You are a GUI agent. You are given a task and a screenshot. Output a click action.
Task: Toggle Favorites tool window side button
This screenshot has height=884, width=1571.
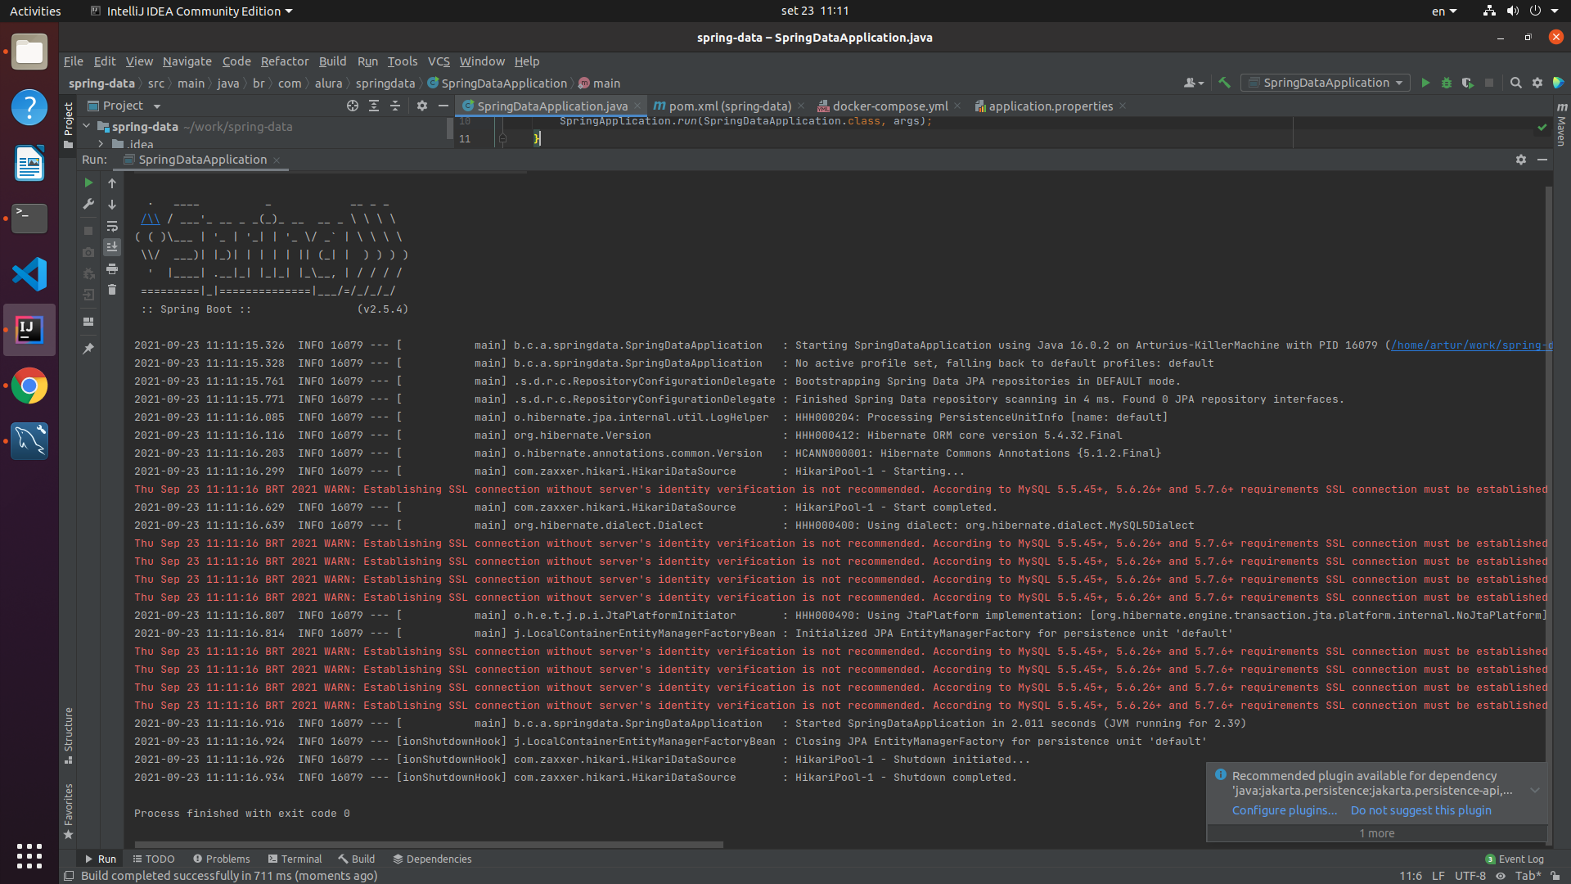point(69,811)
